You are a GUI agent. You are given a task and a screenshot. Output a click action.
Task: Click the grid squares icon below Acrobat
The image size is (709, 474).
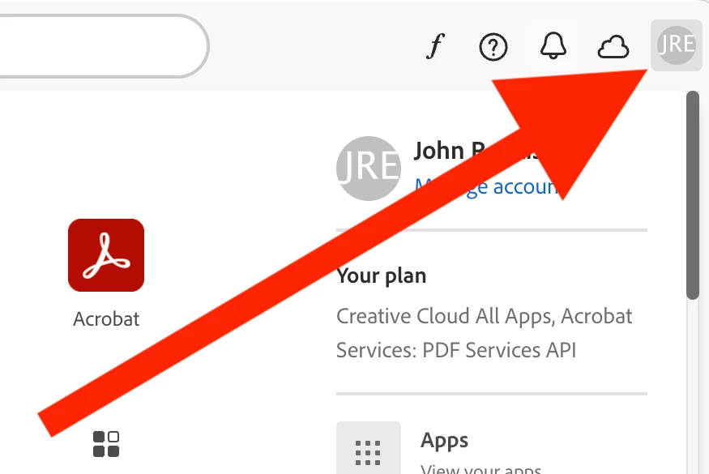pos(106,444)
